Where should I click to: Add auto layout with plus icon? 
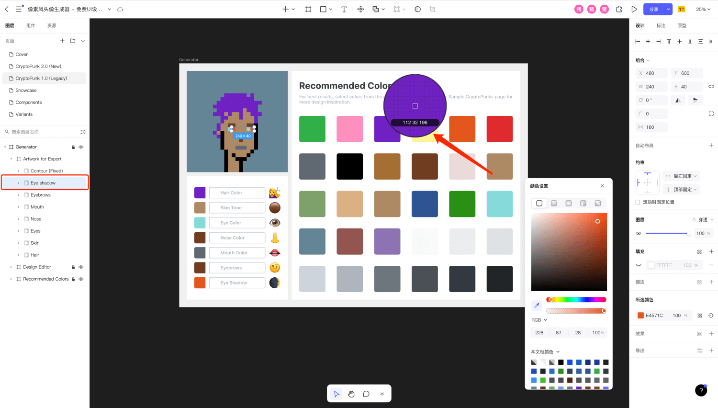tap(711, 145)
